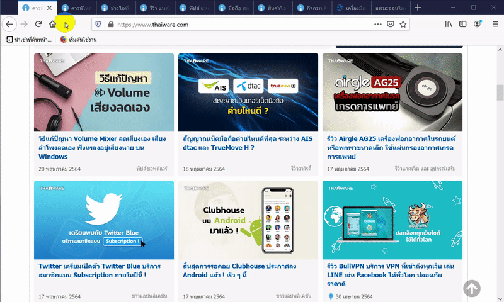View site security padlock details
504x302 pixels.
[111, 25]
